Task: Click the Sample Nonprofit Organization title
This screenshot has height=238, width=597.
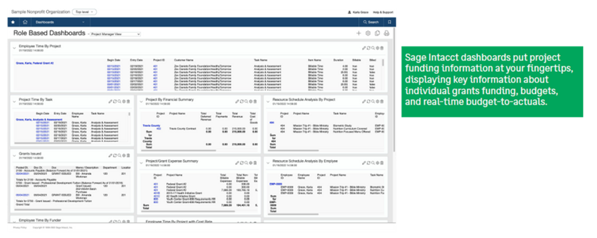Action: (41, 12)
